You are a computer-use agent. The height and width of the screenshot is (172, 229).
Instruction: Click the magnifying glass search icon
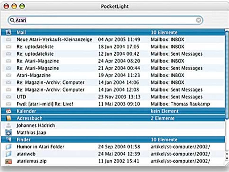[12, 20]
